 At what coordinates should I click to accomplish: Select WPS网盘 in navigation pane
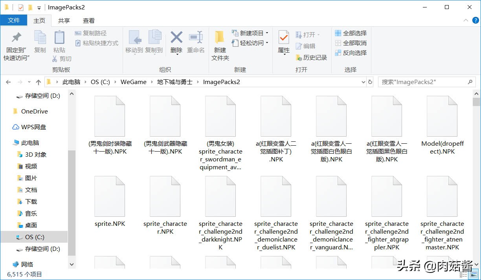33,127
